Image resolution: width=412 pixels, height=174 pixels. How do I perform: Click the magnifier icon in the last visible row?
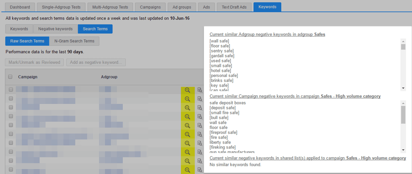tap(187, 170)
